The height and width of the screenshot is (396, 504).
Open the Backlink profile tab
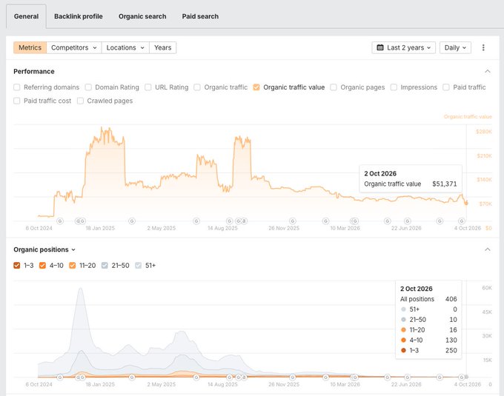click(x=79, y=16)
